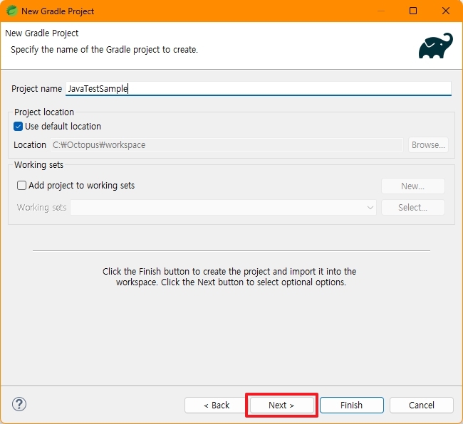Viewport: 463px width, 424px height.
Task: Go to Next wizard page
Action: (x=281, y=405)
